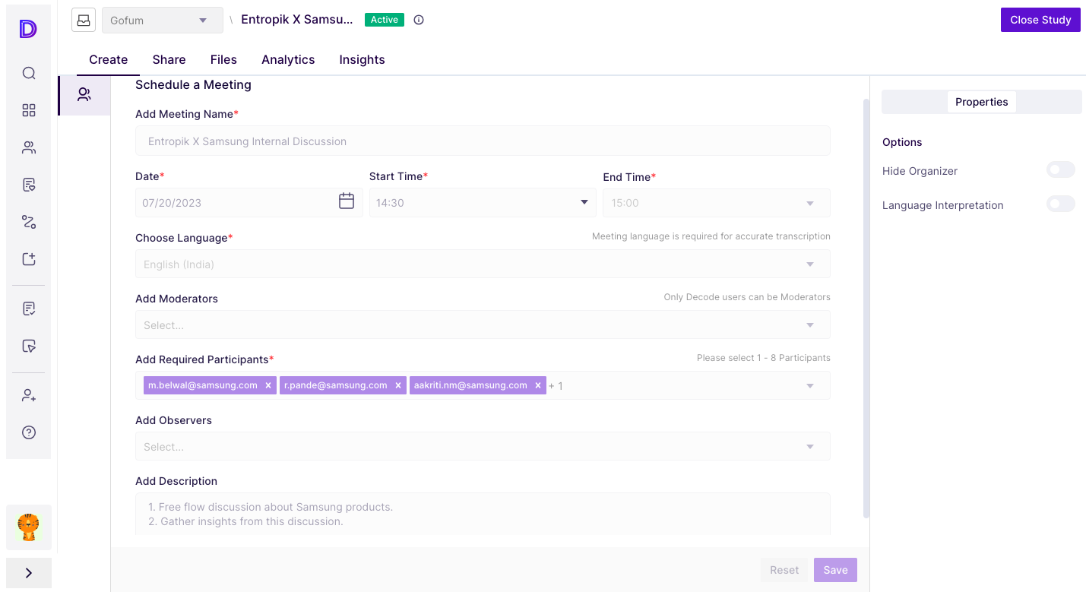Open the date calendar picker icon
The height and width of the screenshot is (592, 1086).
point(347,201)
